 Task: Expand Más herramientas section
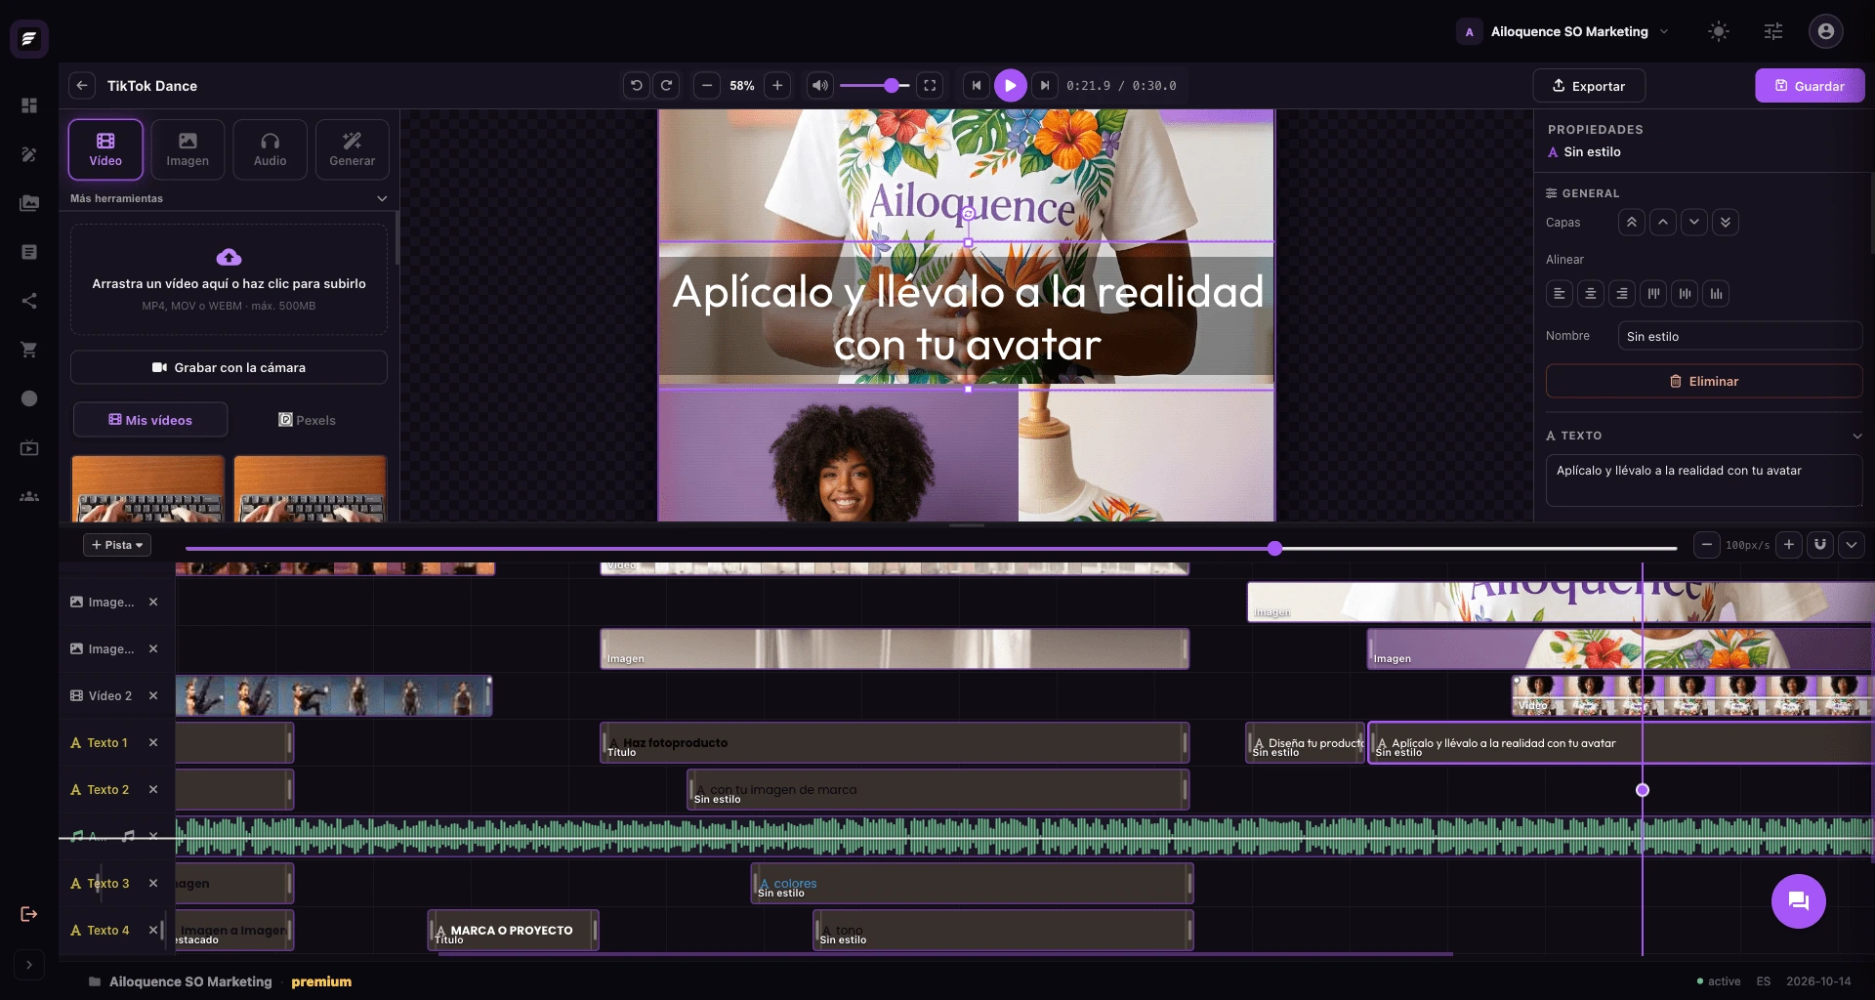[x=229, y=198]
